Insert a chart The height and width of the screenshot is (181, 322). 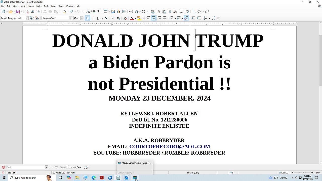tap(118, 12)
